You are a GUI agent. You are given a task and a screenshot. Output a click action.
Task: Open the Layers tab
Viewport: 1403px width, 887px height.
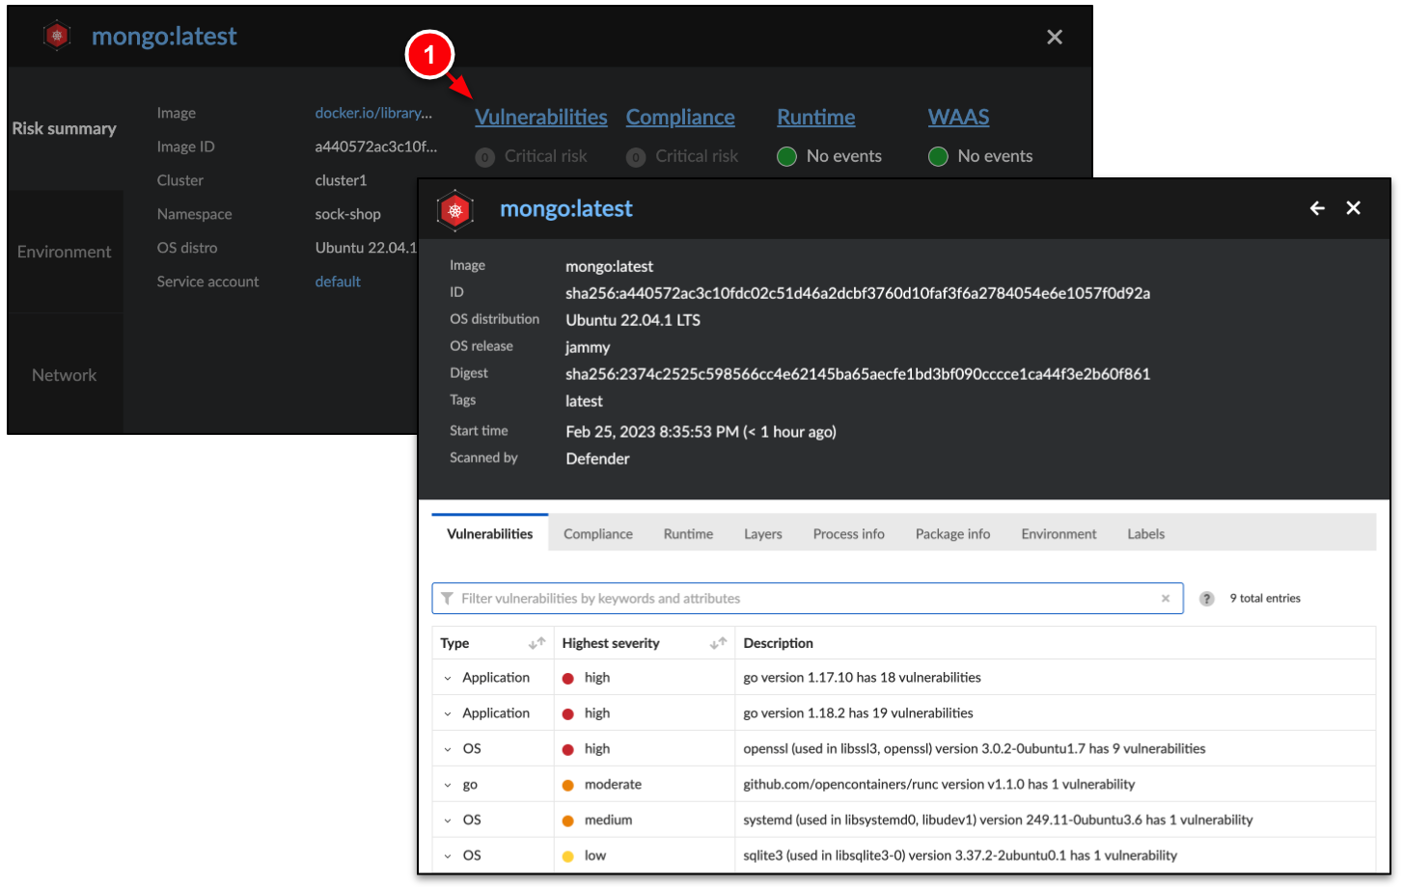(x=763, y=533)
